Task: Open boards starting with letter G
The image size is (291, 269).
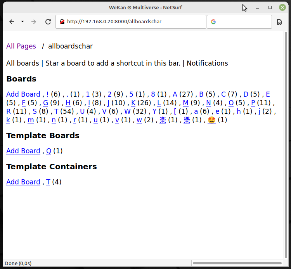Action: (x=45, y=102)
